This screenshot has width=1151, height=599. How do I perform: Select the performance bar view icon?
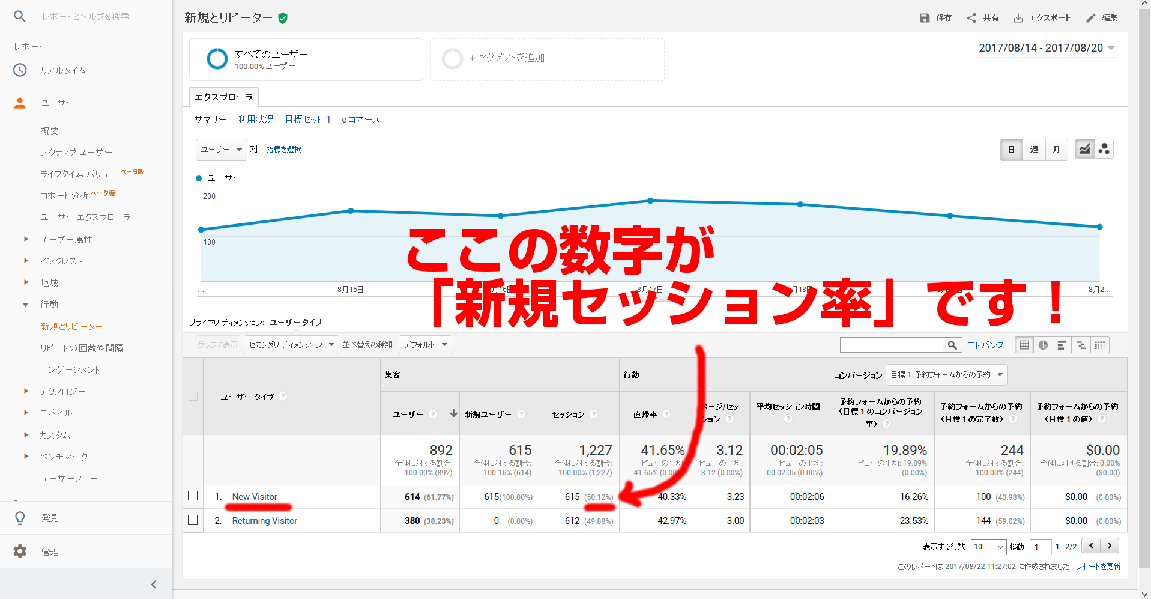[1062, 345]
